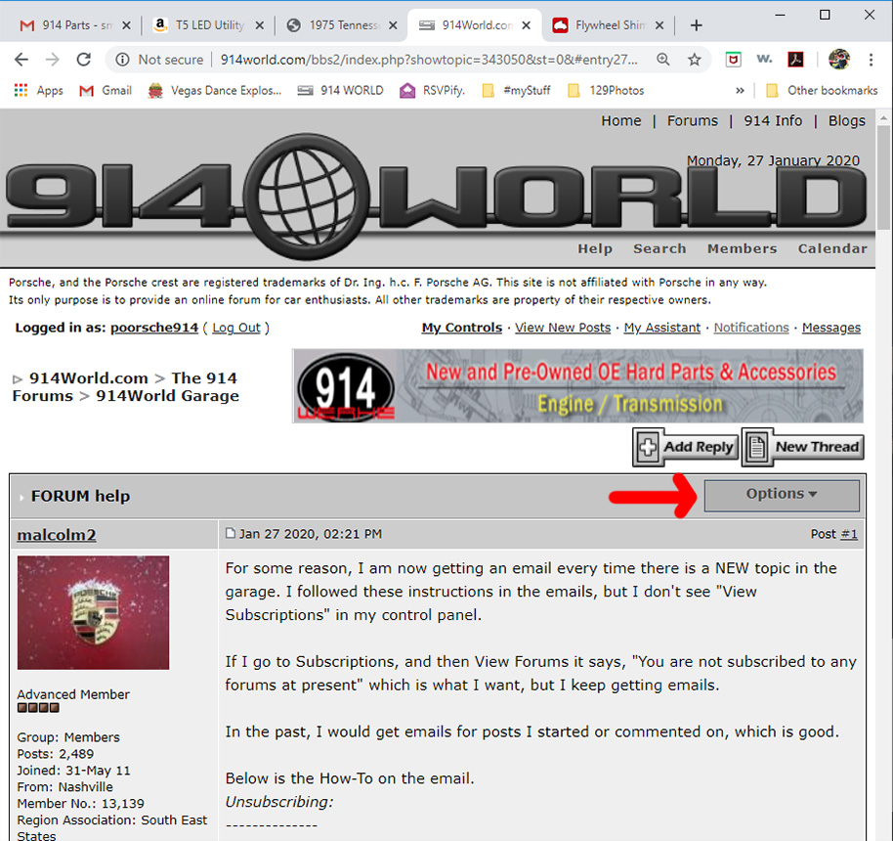
Task: Open the Post #1 permalink
Action: tap(849, 534)
